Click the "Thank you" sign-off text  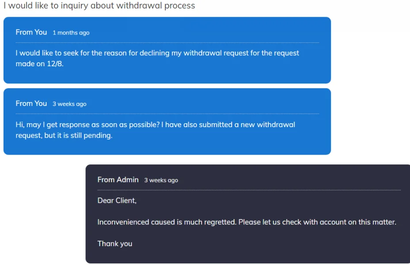(x=115, y=244)
